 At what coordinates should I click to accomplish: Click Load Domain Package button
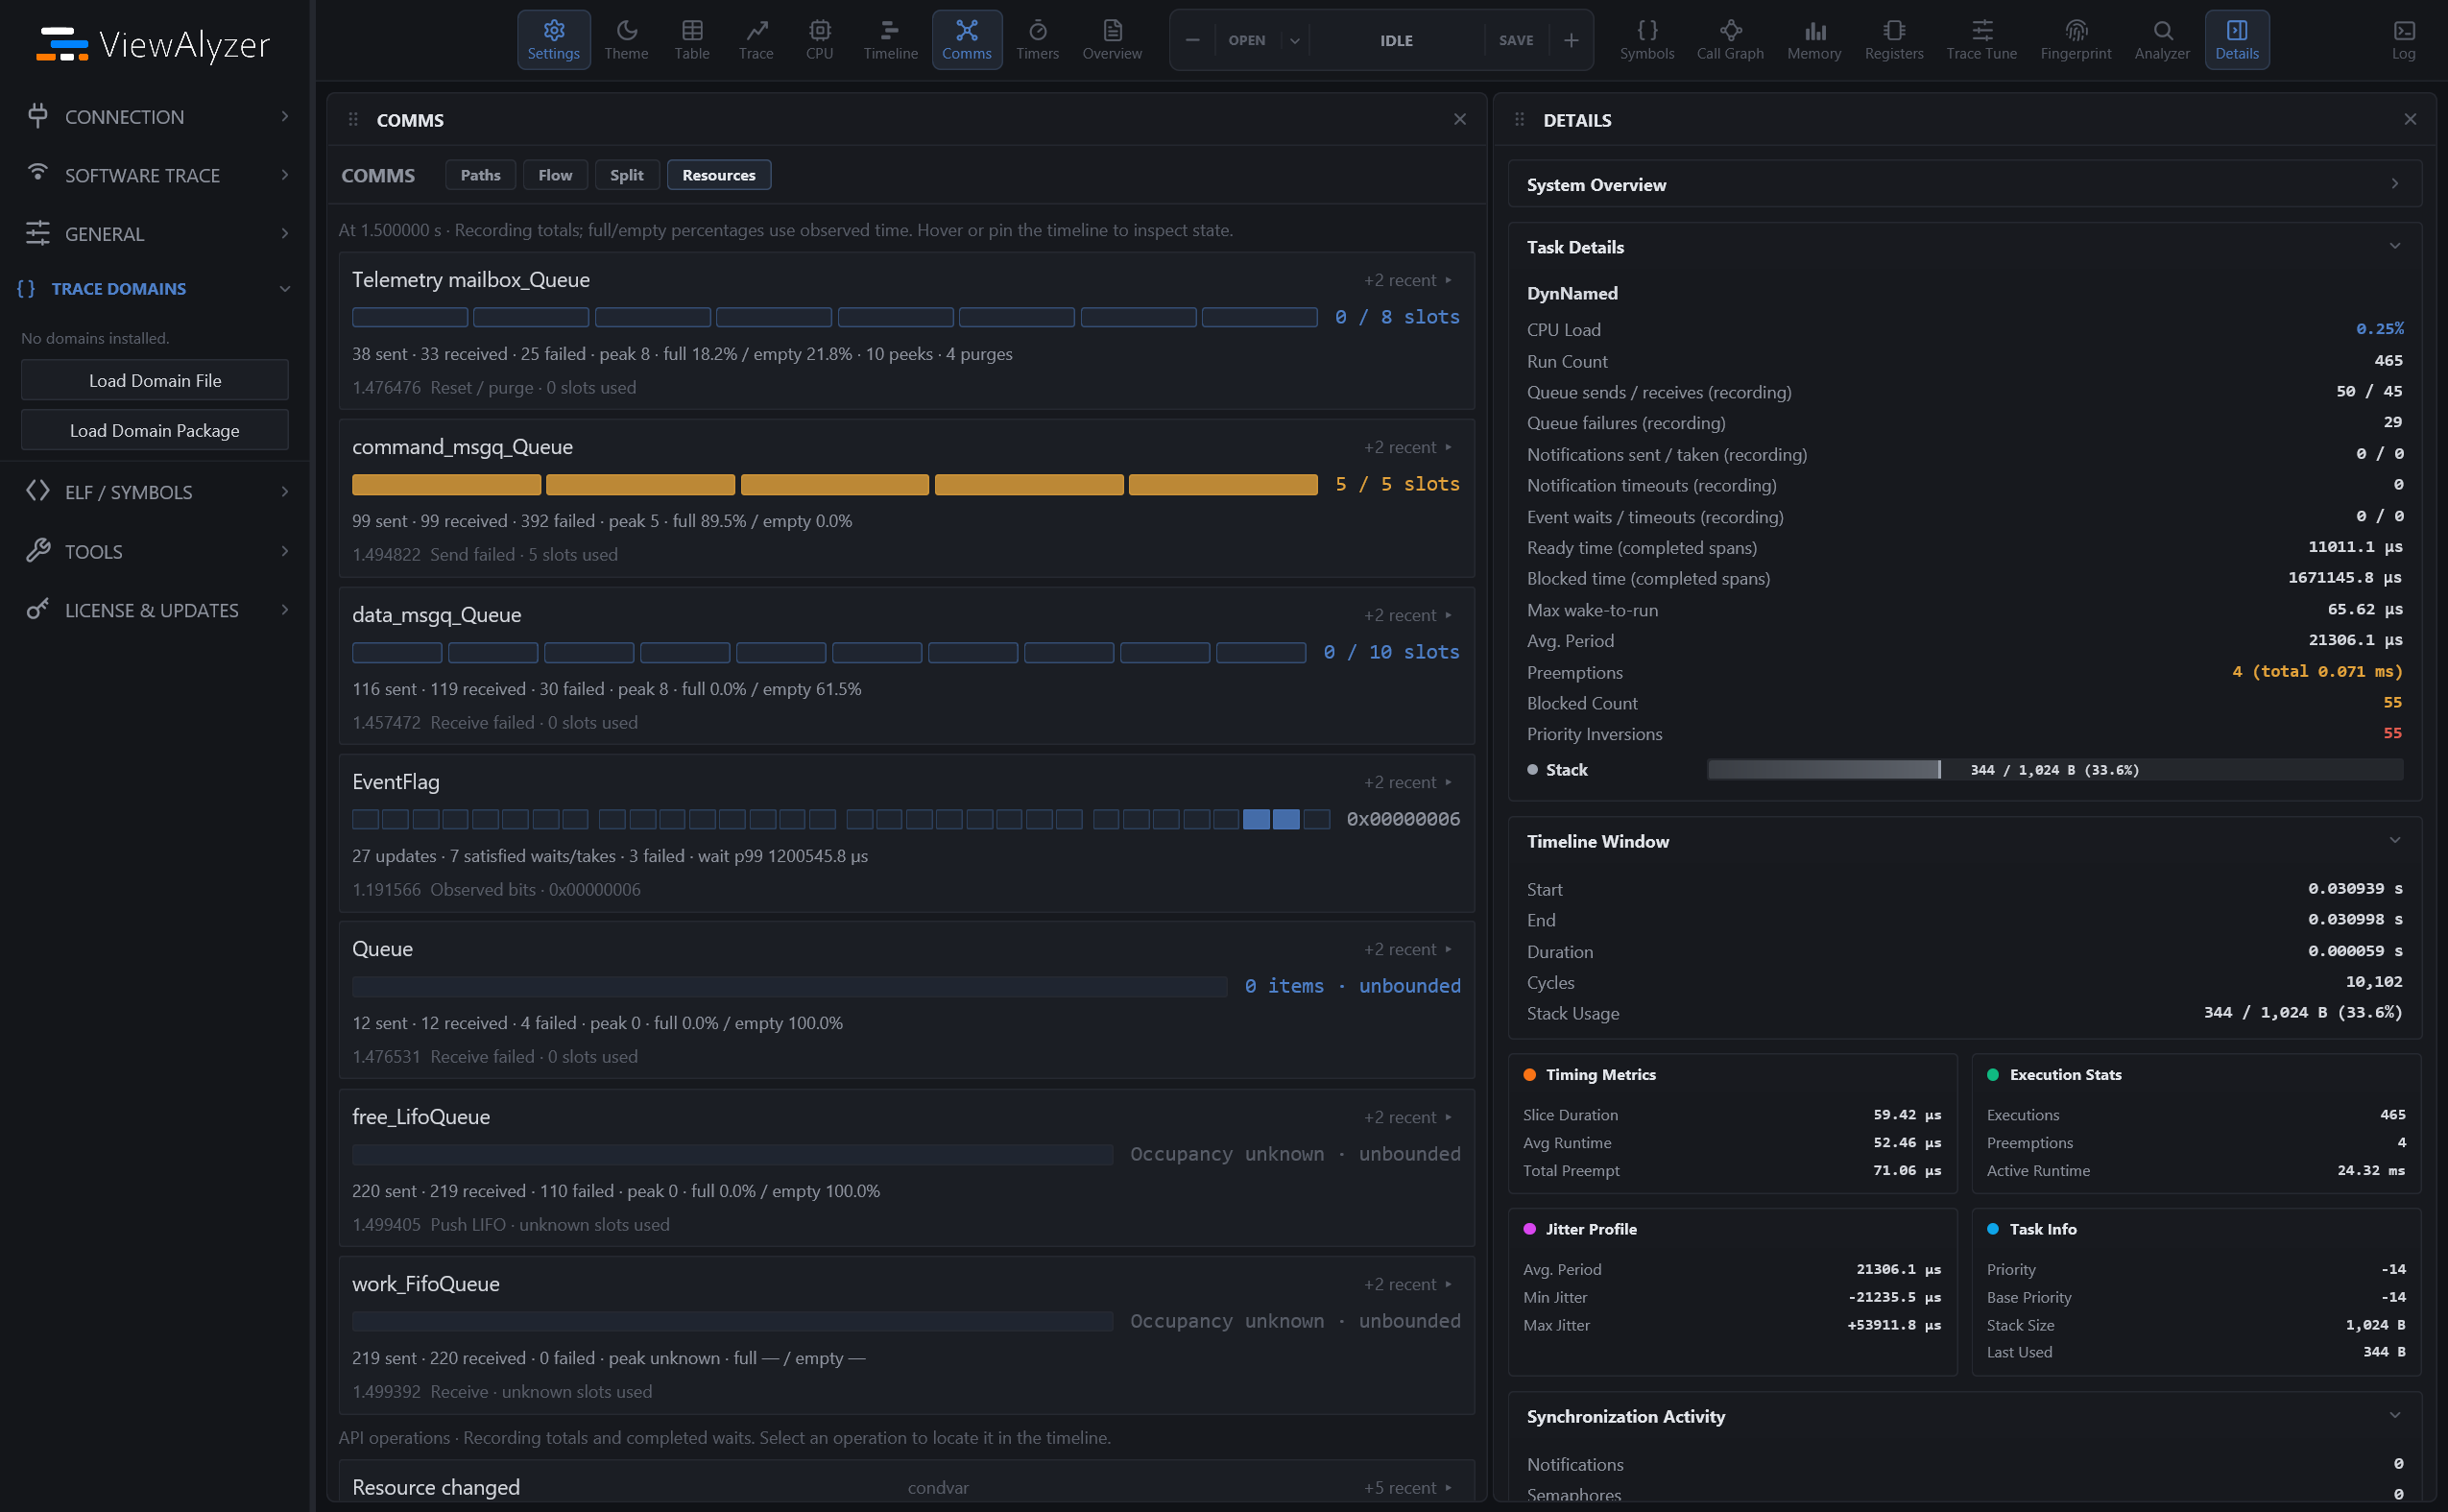pyautogui.click(x=155, y=431)
